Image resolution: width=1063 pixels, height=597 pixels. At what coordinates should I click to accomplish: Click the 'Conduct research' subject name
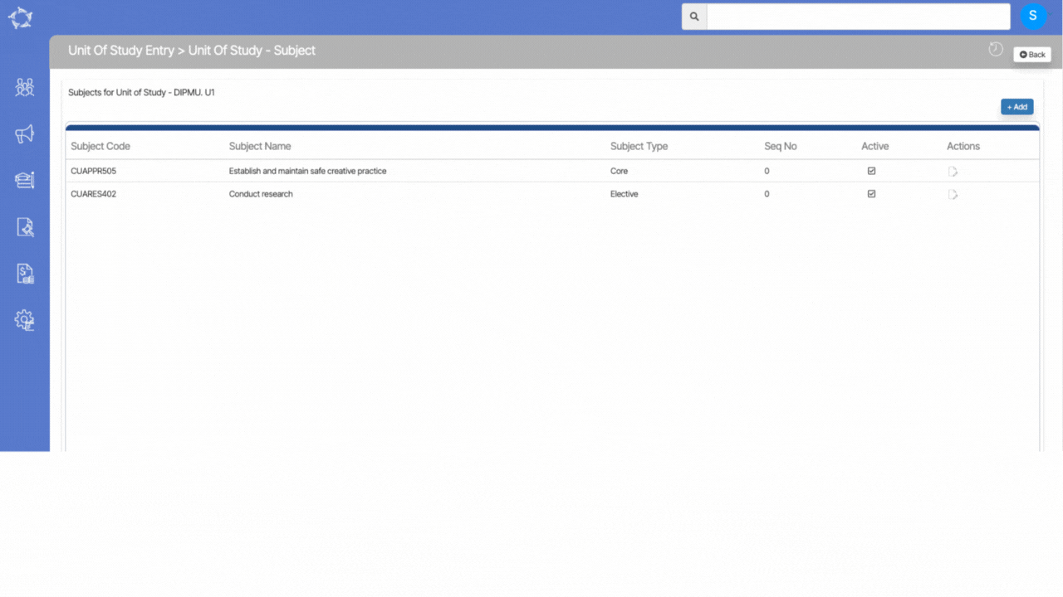[x=261, y=194]
